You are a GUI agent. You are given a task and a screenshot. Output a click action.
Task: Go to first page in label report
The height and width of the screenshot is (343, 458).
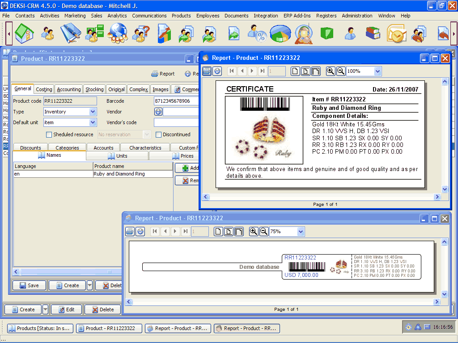155,231
